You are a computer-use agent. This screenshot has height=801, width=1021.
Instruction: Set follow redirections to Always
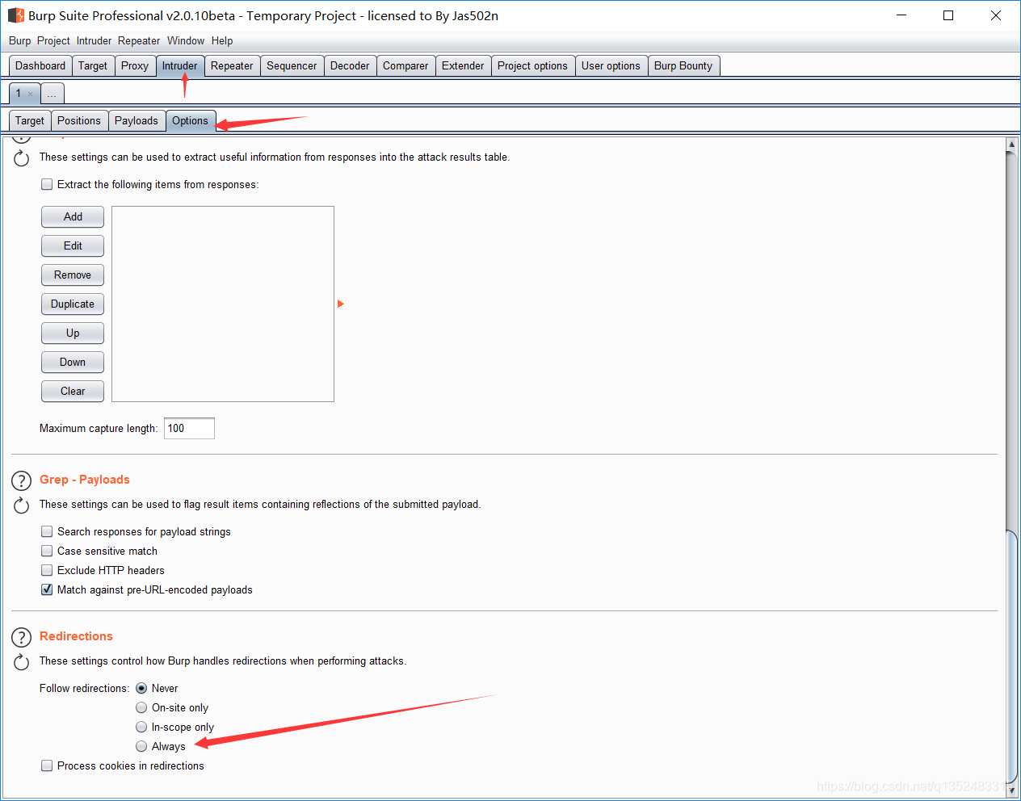point(141,746)
